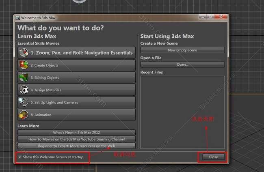Click the Animation movie icon
Image resolution: width=264 pixels, height=172 pixels.
click(24, 115)
